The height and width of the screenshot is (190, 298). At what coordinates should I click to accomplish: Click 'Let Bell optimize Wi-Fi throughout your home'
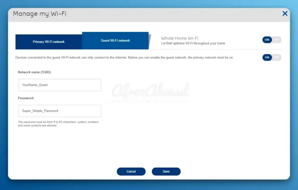[x=193, y=43]
